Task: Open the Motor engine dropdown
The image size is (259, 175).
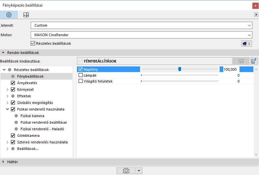Action: point(141,35)
